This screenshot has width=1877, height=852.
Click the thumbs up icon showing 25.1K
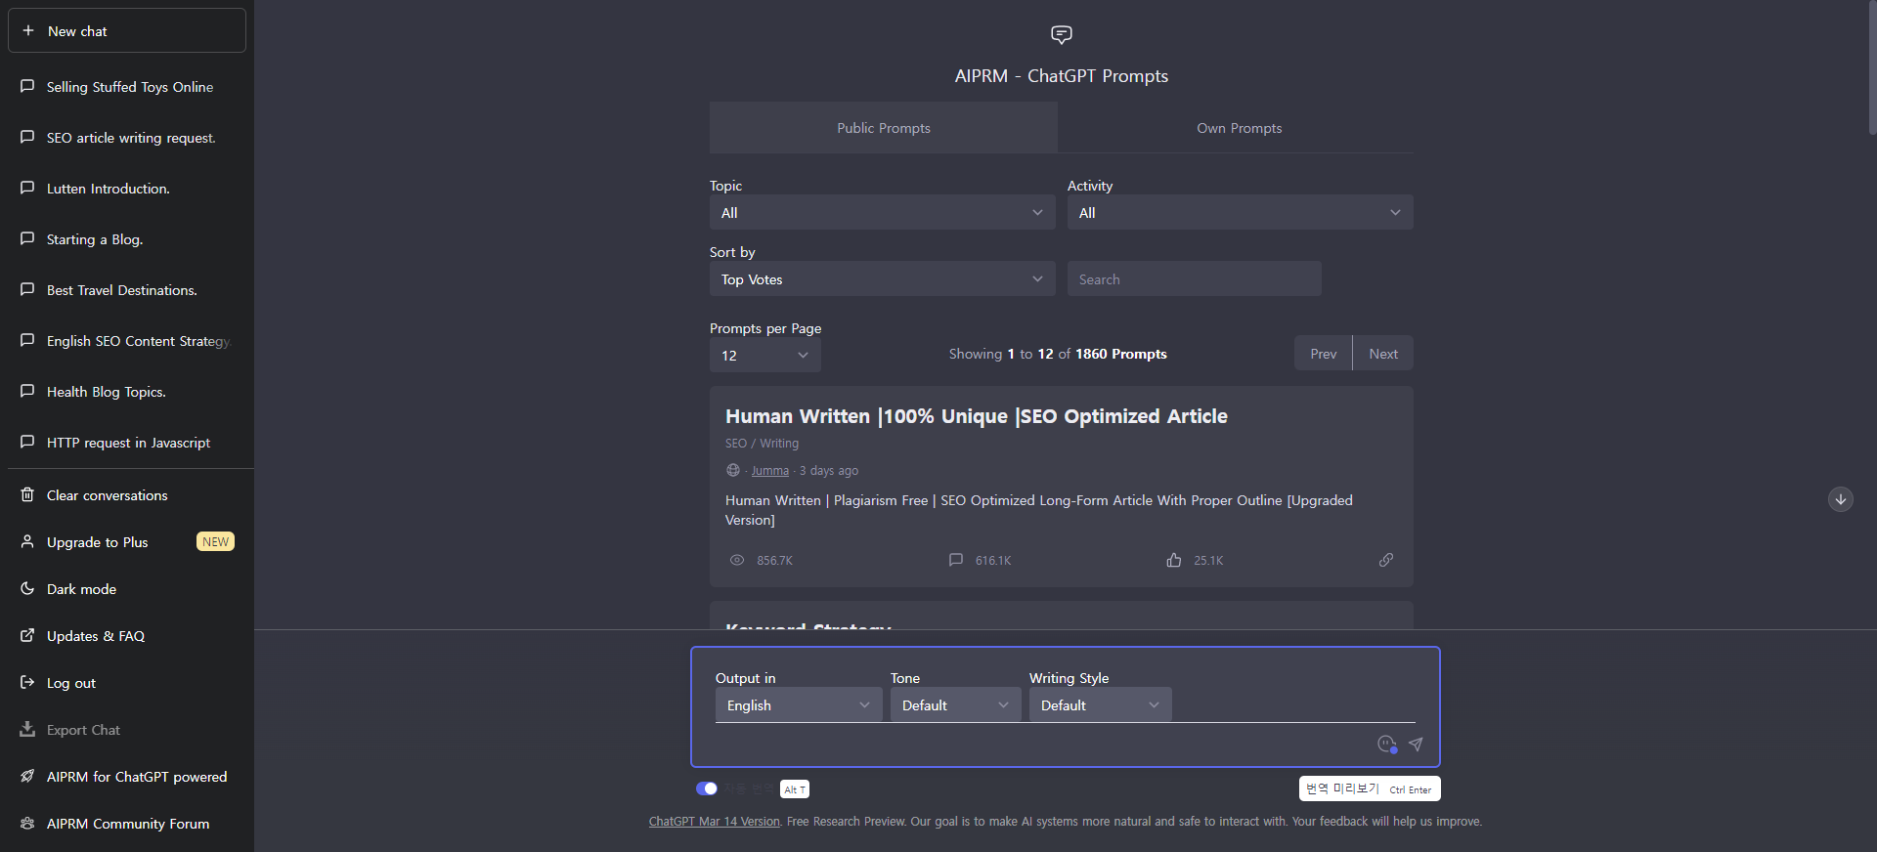tap(1174, 560)
